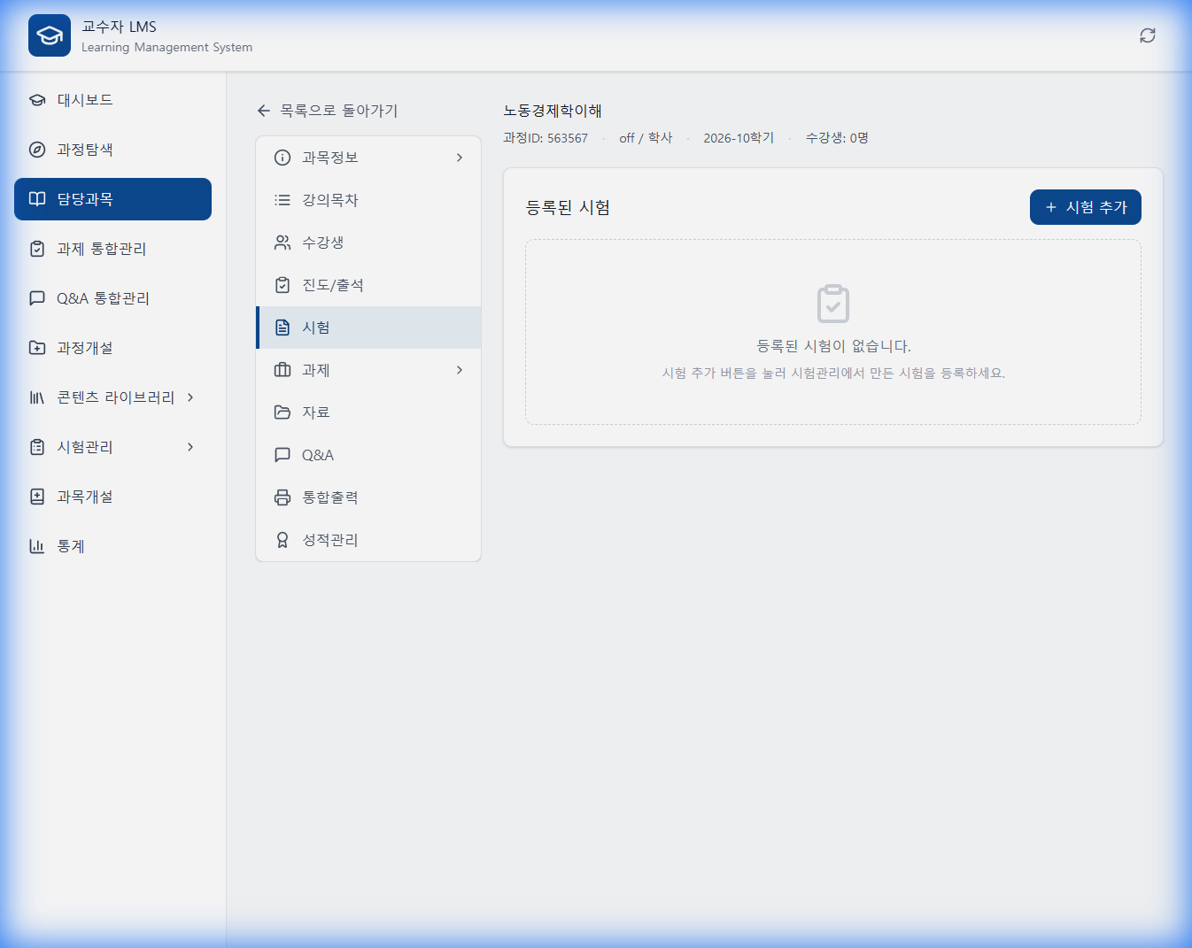Select the 성적관리 medal icon
This screenshot has width=1192, height=948.
click(282, 539)
